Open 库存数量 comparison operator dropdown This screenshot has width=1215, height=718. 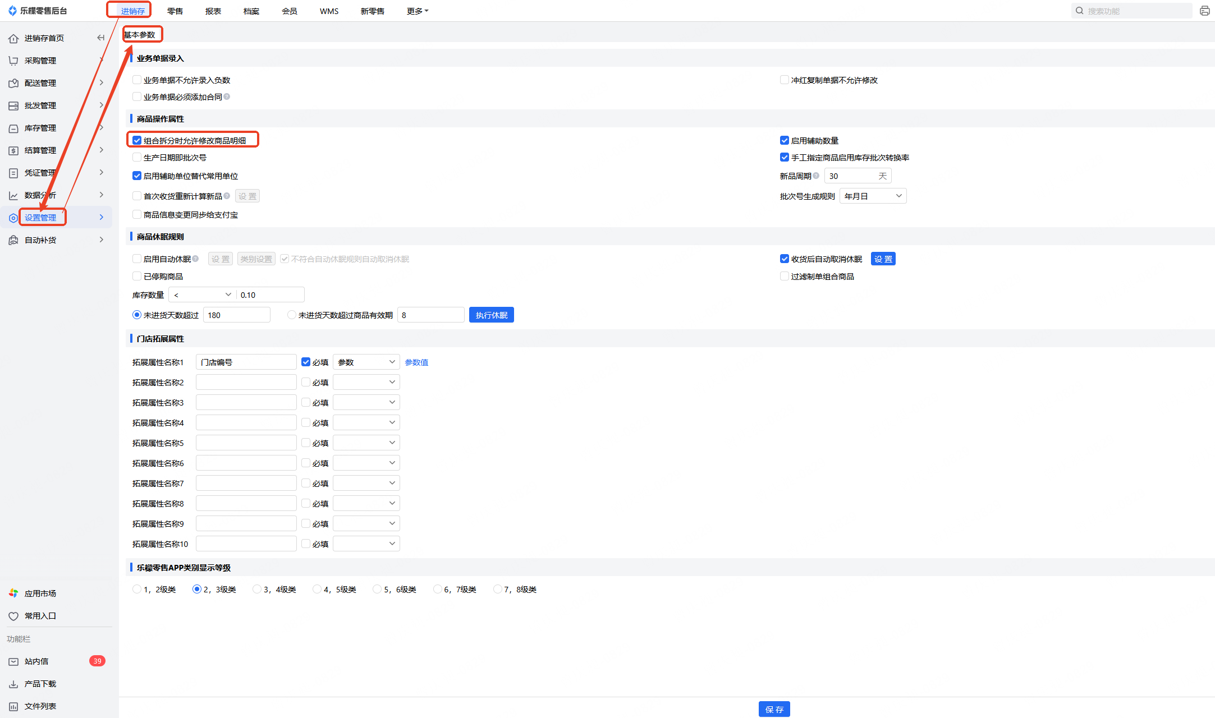pyautogui.click(x=202, y=294)
